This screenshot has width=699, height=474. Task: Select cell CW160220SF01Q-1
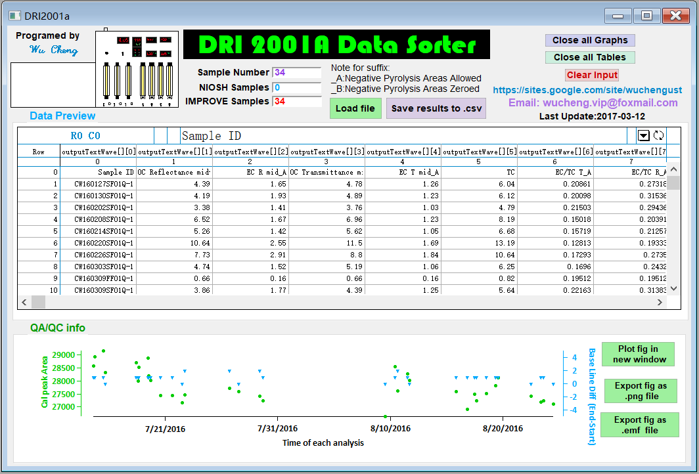[x=99, y=243]
